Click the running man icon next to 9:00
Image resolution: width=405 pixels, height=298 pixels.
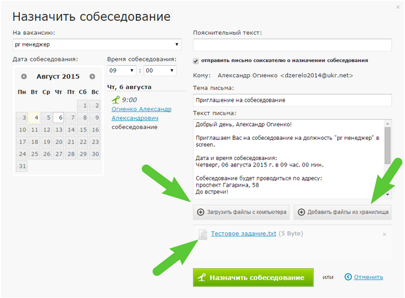115,99
